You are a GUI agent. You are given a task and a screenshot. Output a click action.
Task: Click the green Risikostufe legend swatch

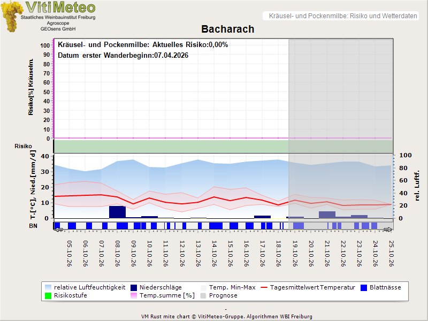[48, 296]
